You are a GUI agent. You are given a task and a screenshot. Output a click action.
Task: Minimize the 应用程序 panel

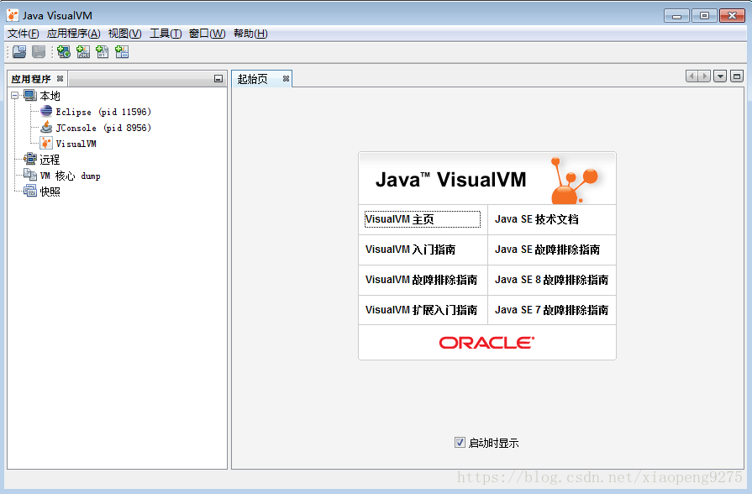(x=218, y=79)
